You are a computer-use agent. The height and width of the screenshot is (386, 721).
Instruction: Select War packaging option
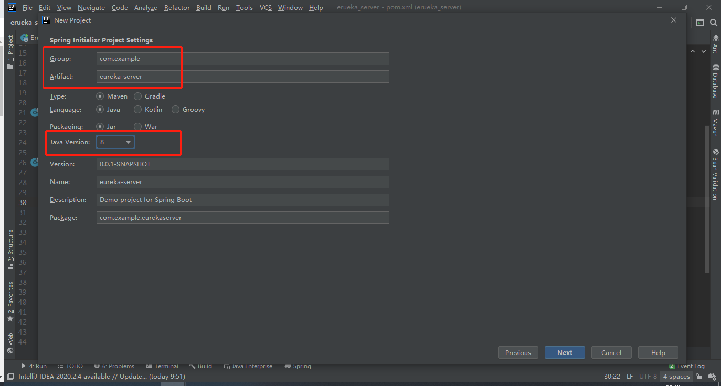pyautogui.click(x=137, y=126)
